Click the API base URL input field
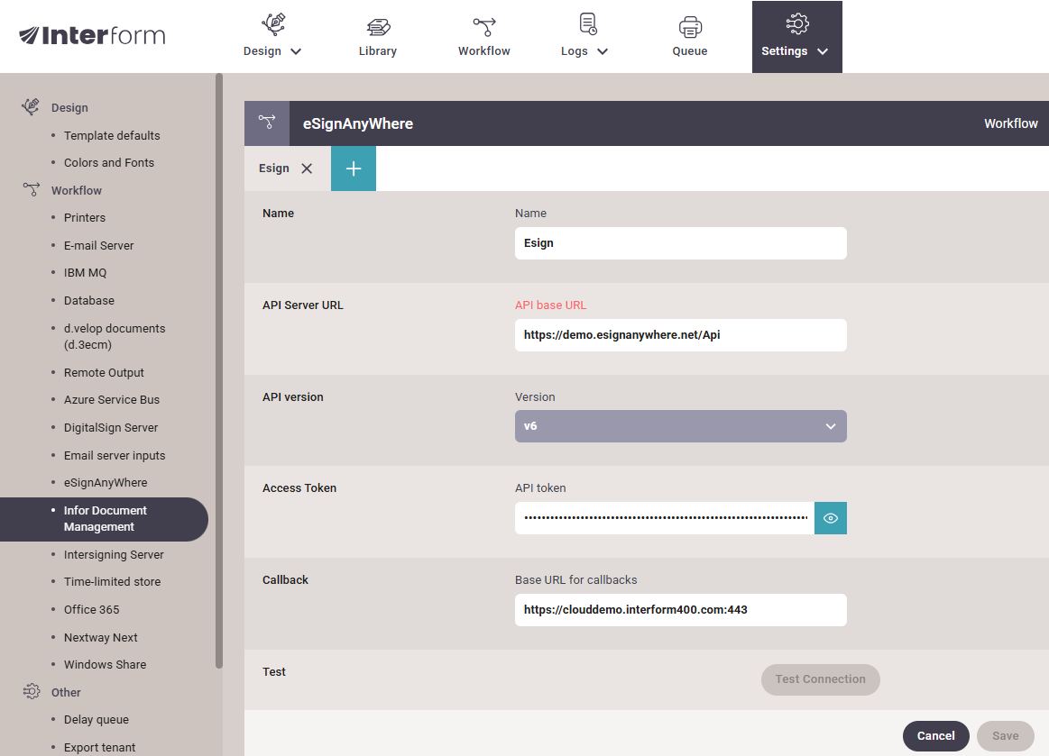Image resolution: width=1049 pixels, height=756 pixels. click(680, 335)
